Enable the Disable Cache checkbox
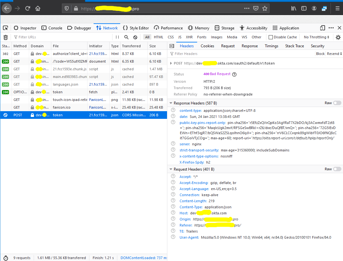Viewport: 343px width, 261px height. coord(271,37)
